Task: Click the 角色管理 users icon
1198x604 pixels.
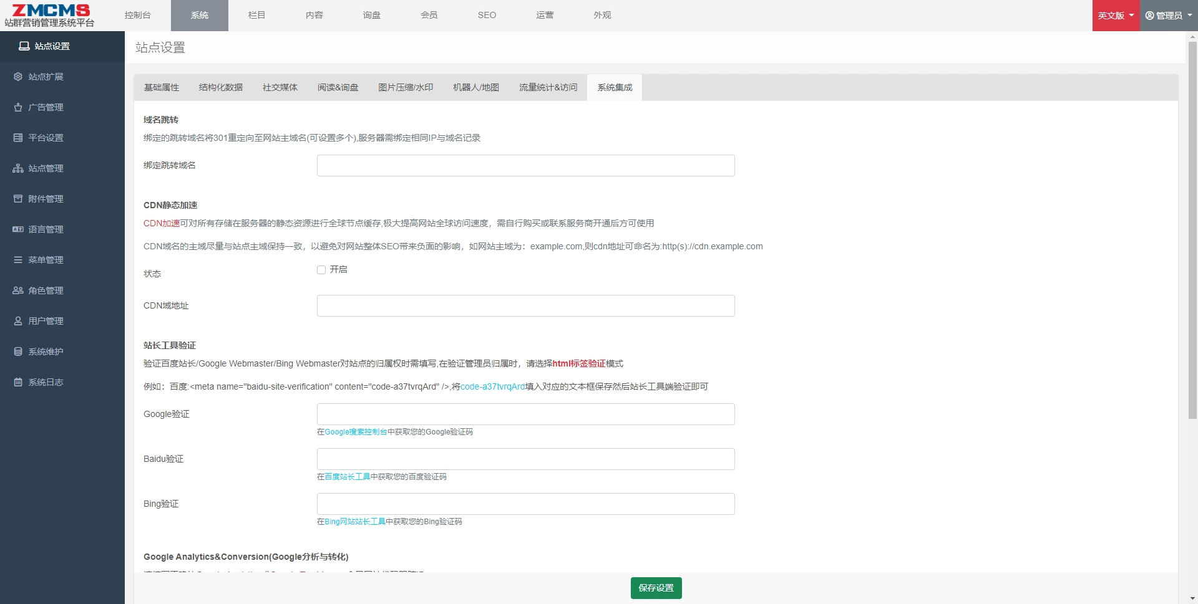Action: [18, 290]
